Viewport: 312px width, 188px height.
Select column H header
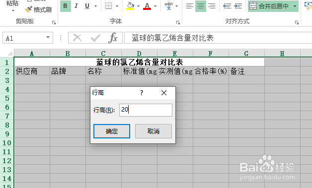[282, 53]
